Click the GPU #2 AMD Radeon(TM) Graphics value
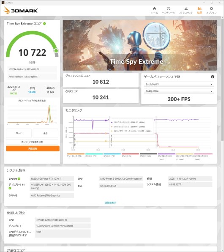Screen dimensions: 224x252 [x=52, y=195]
